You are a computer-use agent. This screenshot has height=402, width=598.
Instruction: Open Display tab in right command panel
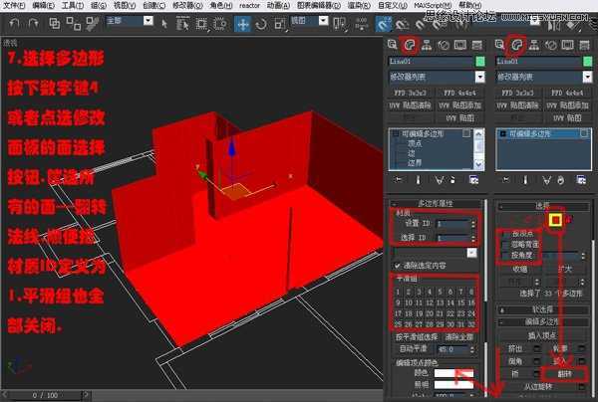567,46
